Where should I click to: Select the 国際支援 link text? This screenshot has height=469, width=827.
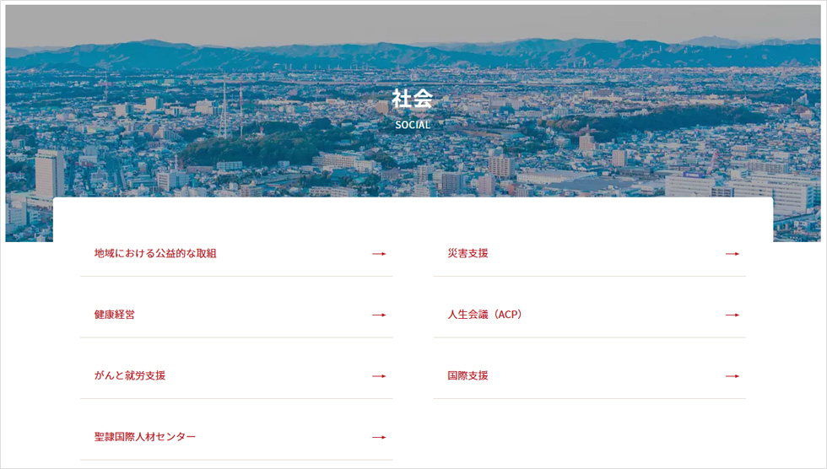pyautogui.click(x=468, y=375)
